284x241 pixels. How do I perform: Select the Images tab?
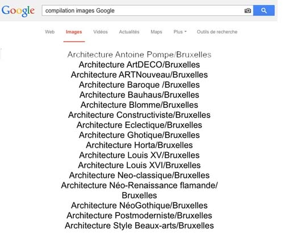pyautogui.click(x=74, y=32)
